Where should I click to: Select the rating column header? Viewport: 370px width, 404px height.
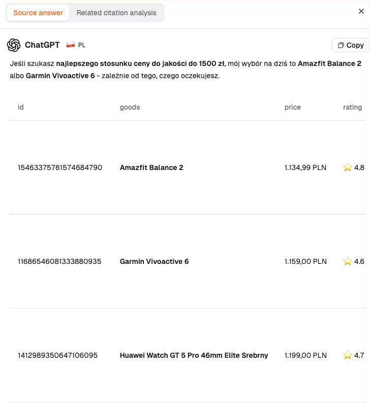click(352, 107)
